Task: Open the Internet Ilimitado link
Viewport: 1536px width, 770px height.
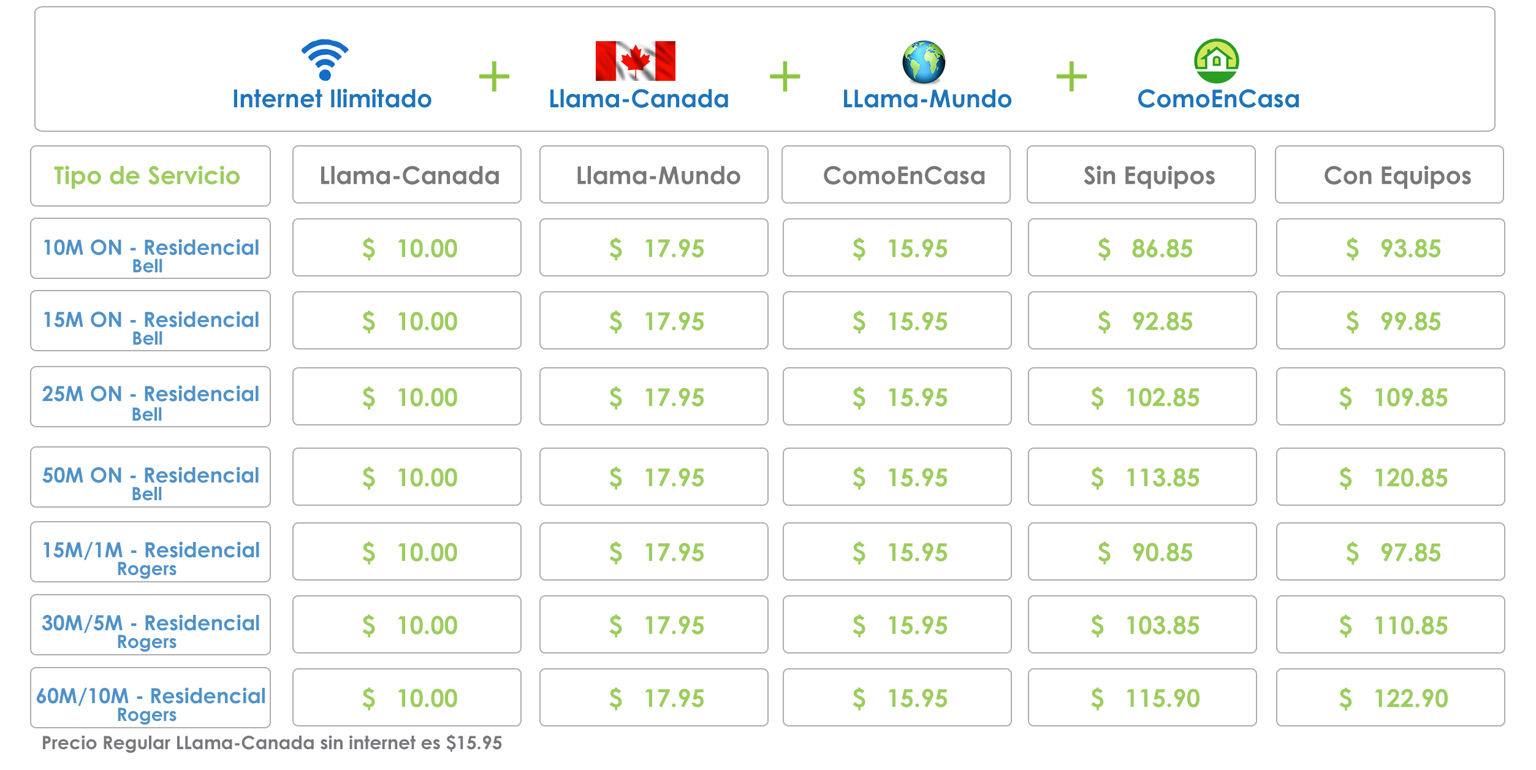Action: 332,99
